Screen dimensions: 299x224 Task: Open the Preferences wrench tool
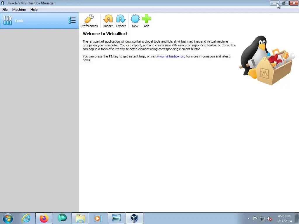pos(89,21)
